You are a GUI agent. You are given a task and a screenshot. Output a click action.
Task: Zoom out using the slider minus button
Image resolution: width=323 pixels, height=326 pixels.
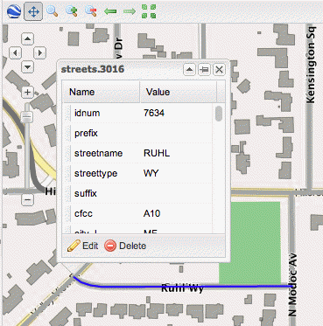pos(27,199)
